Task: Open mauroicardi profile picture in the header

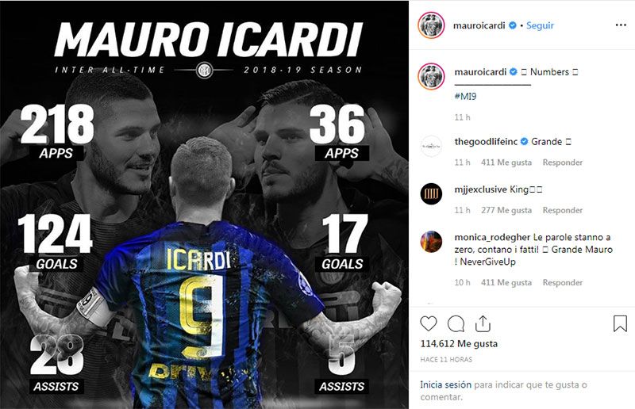Action: click(x=431, y=25)
